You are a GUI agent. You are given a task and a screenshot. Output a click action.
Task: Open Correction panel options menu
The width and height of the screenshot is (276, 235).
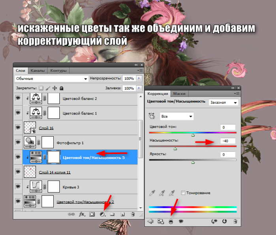237,94
